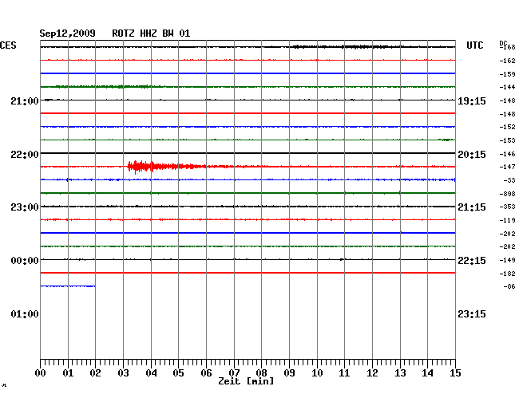Screen dimensions: 519x394
Task: Click the UTC column header
Action: point(474,45)
